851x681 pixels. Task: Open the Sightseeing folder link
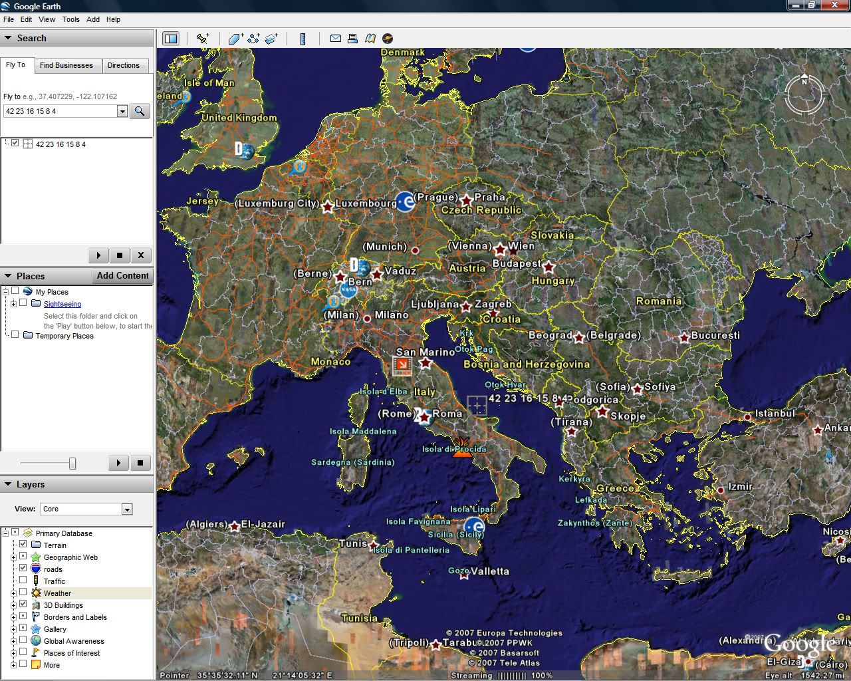coord(62,304)
